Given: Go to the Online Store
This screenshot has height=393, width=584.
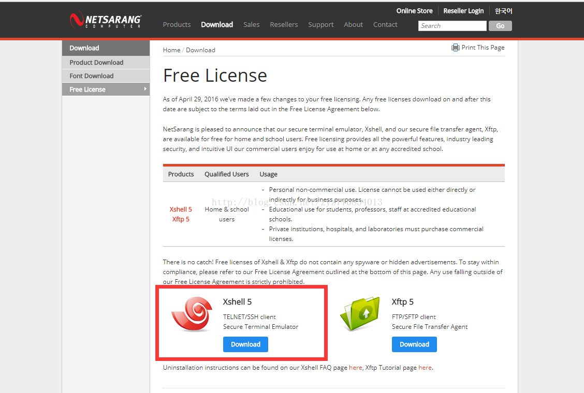Looking at the screenshot, I should click(x=414, y=11).
